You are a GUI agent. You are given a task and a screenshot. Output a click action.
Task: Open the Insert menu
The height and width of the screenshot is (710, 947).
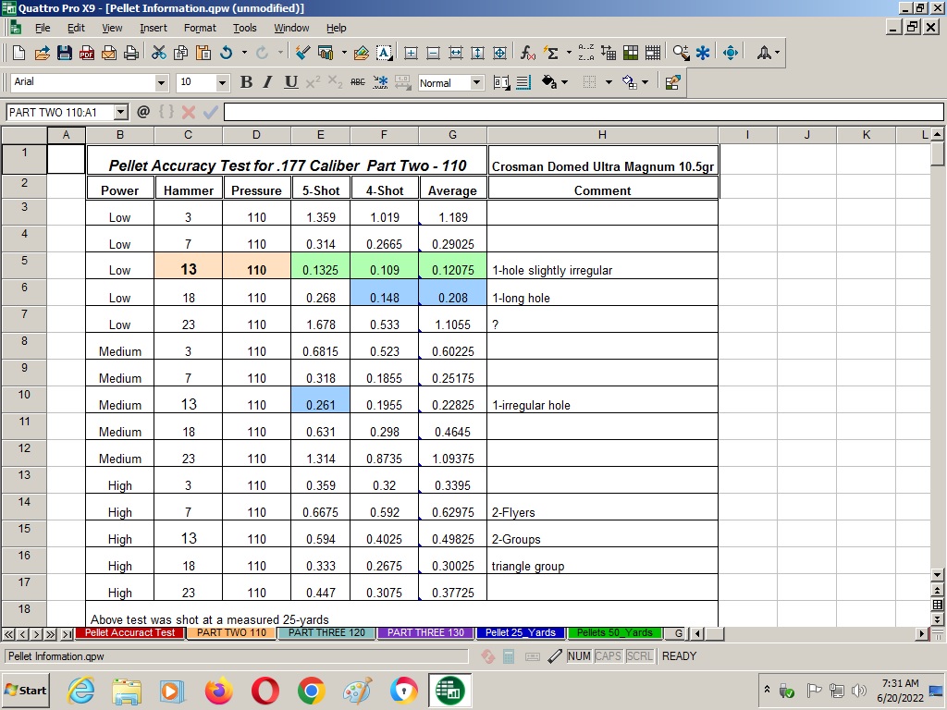154,28
